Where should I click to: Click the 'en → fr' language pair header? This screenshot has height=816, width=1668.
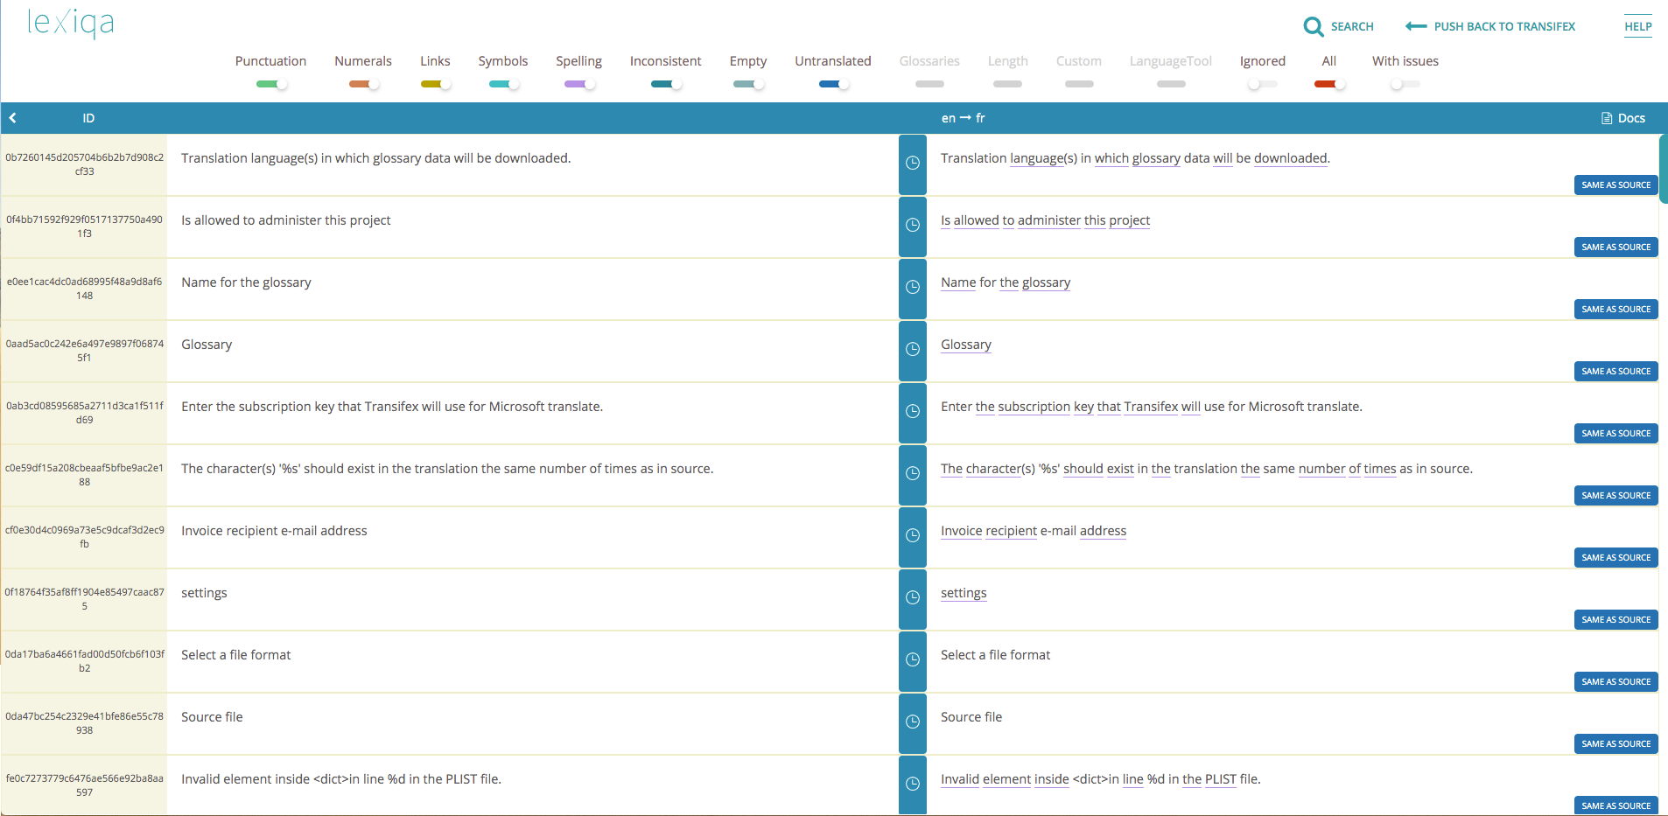(963, 118)
